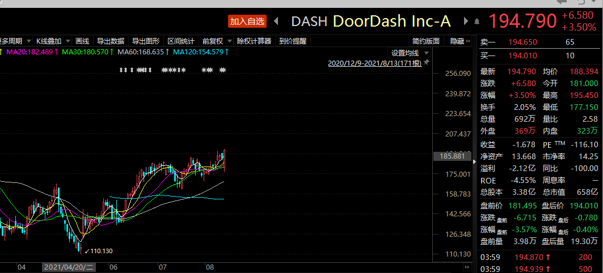Click the 2021/04/20/二 date marker
The width and height of the screenshot is (603, 273).
coord(69,267)
